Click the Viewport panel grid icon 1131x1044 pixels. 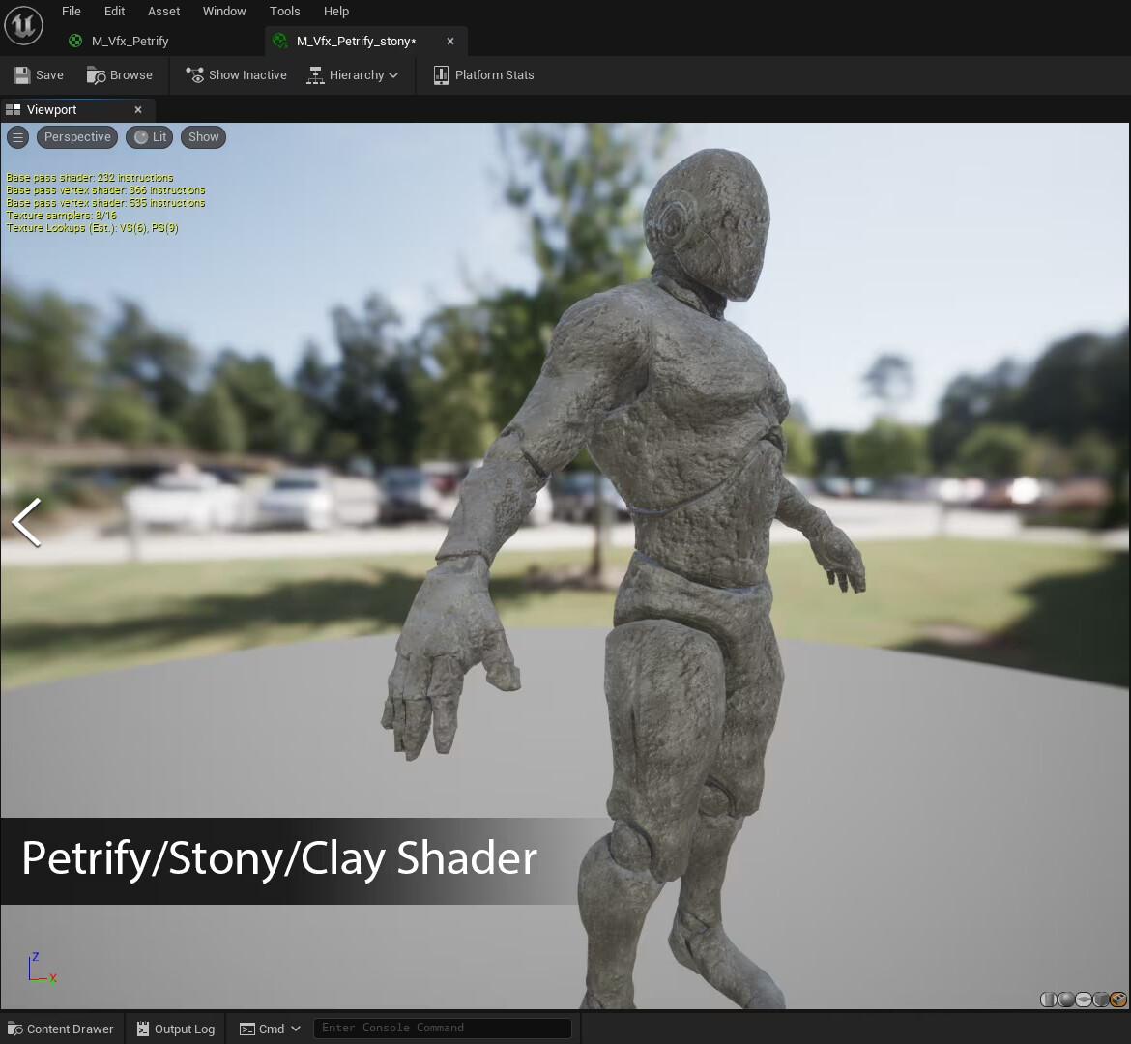[13, 109]
